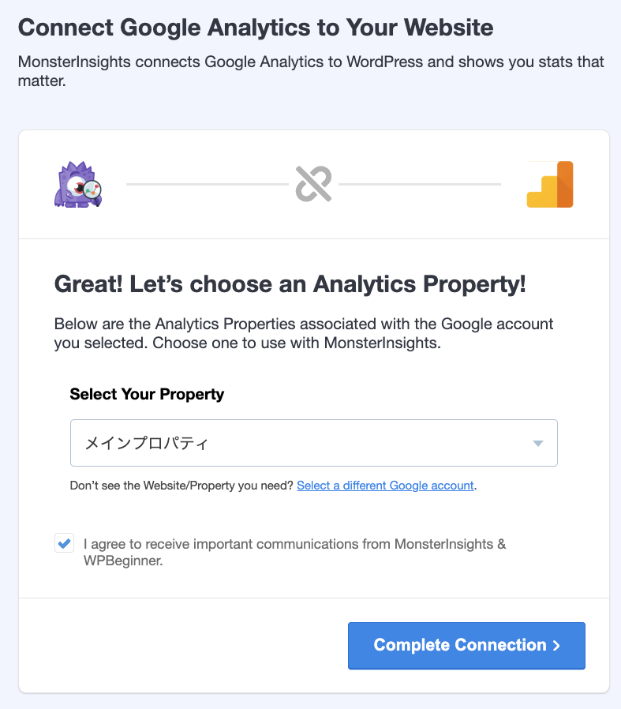Click the MonsterInsights description under the page title
The image size is (621, 709).
(x=310, y=72)
